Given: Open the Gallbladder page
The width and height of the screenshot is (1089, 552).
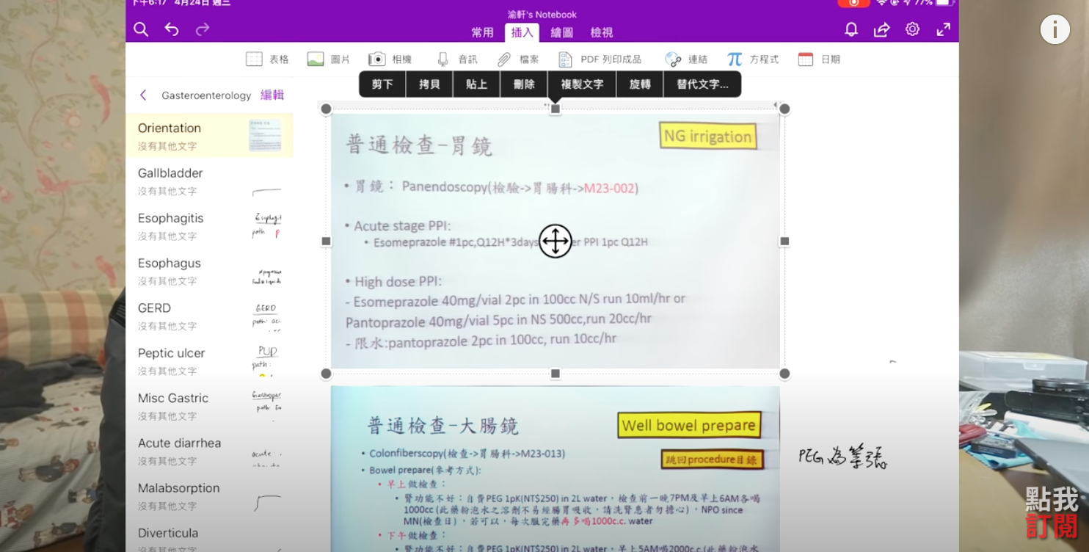Looking at the screenshot, I should click(x=210, y=181).
